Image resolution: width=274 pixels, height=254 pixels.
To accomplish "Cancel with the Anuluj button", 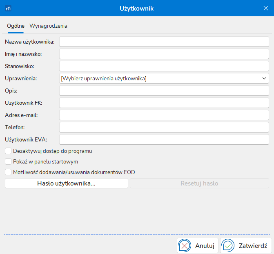I will click(x=198, y=245).
